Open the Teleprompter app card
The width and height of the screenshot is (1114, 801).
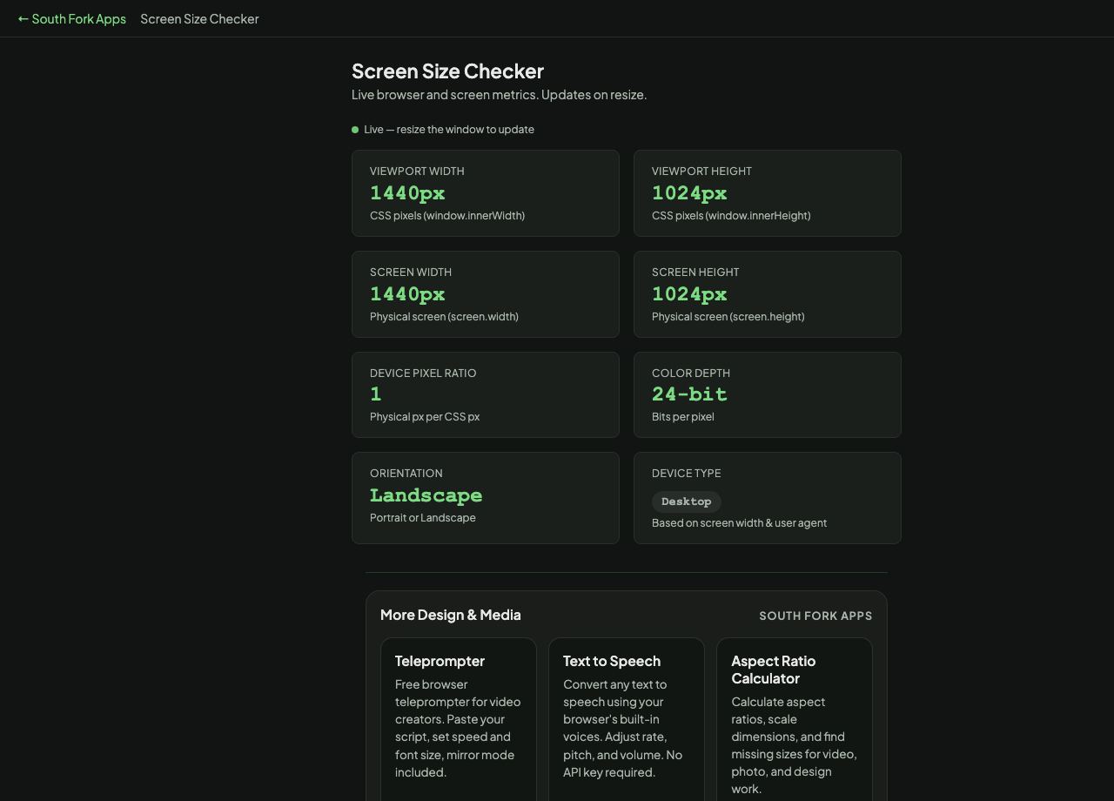point(459,719)
